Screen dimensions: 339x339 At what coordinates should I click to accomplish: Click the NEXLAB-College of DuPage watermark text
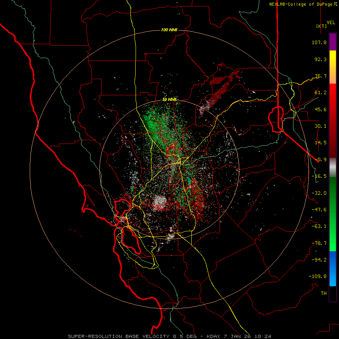[303, 4]
